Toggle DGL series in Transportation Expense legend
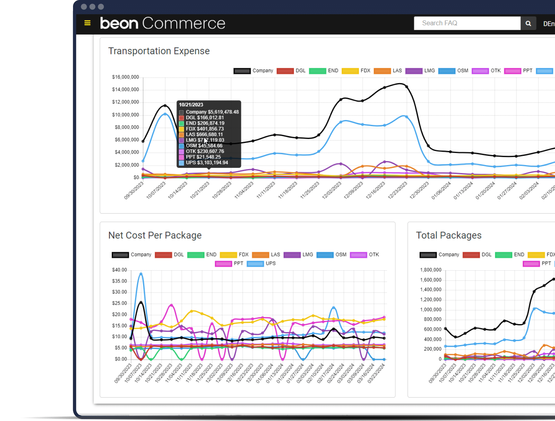This screenshot has width=555, height=421. point(291,71)
